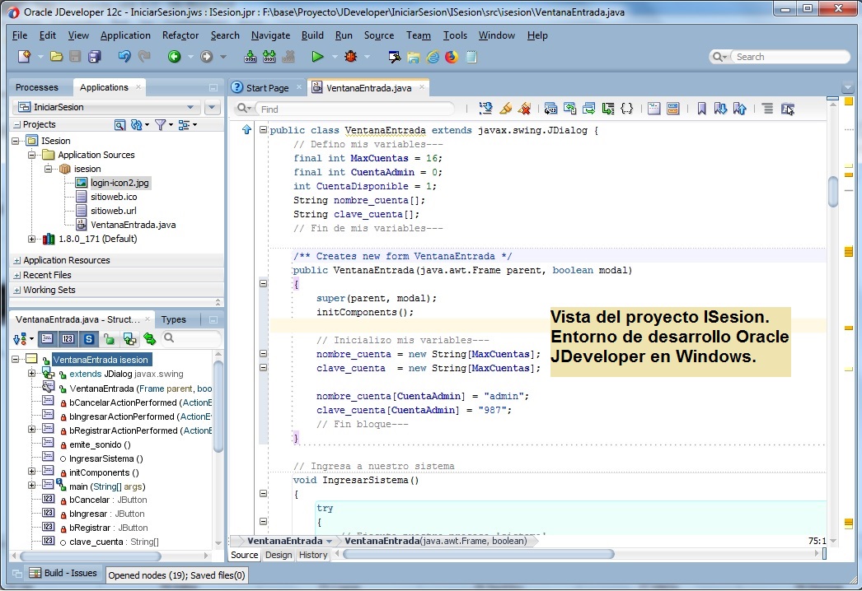Switch to the History editor tab
Viewport: 862px width, 591px height.
(x=313, y=555)
